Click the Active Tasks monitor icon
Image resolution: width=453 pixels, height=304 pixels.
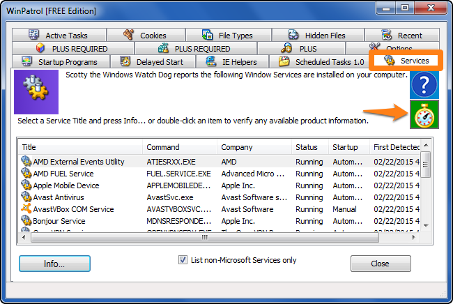click(34, 35)
